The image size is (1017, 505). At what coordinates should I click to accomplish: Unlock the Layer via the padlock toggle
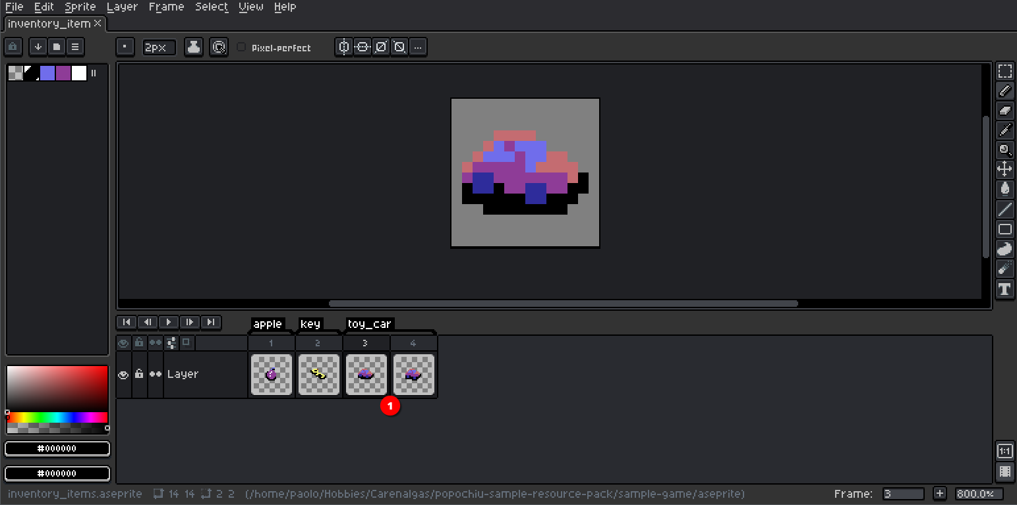coord(139,374)
